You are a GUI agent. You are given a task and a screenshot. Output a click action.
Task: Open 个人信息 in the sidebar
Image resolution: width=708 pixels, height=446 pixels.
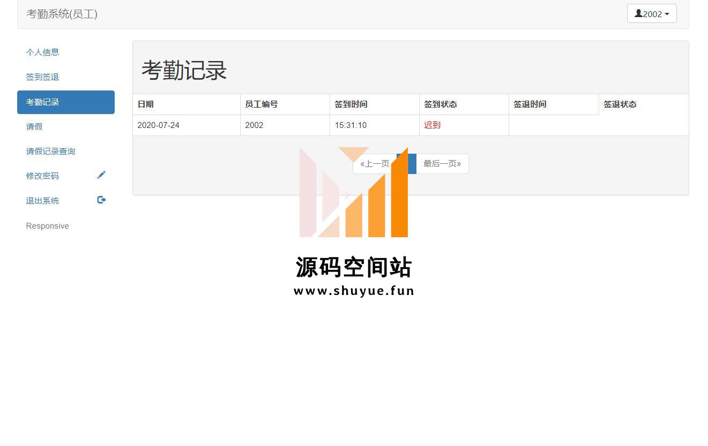click(x=66, y=52)
